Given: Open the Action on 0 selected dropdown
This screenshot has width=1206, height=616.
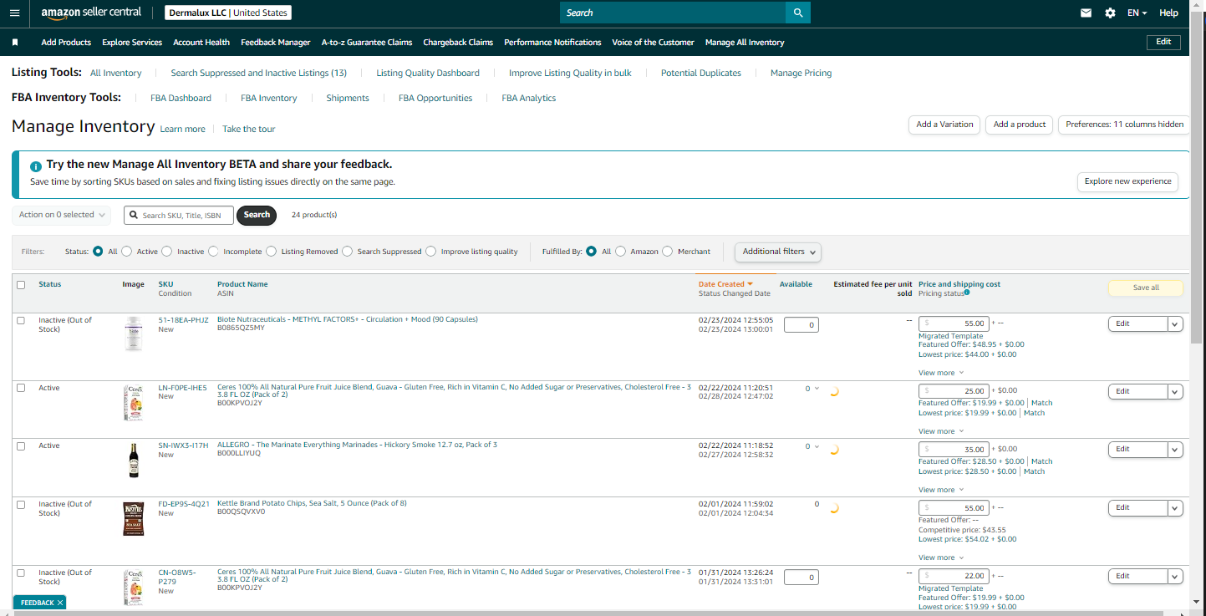Looking at the screenshot, I should coord(62,215).
